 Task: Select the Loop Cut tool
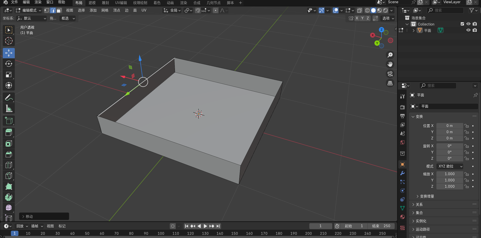pyautogui.click(x=9, y=165)
